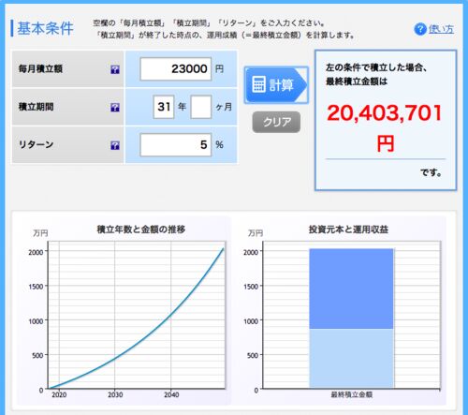Image resolution: width=468 pixels, height=415 pixels.
Task: Click the 最終積立金額 axis label
Action: click(x=352, y=394)
